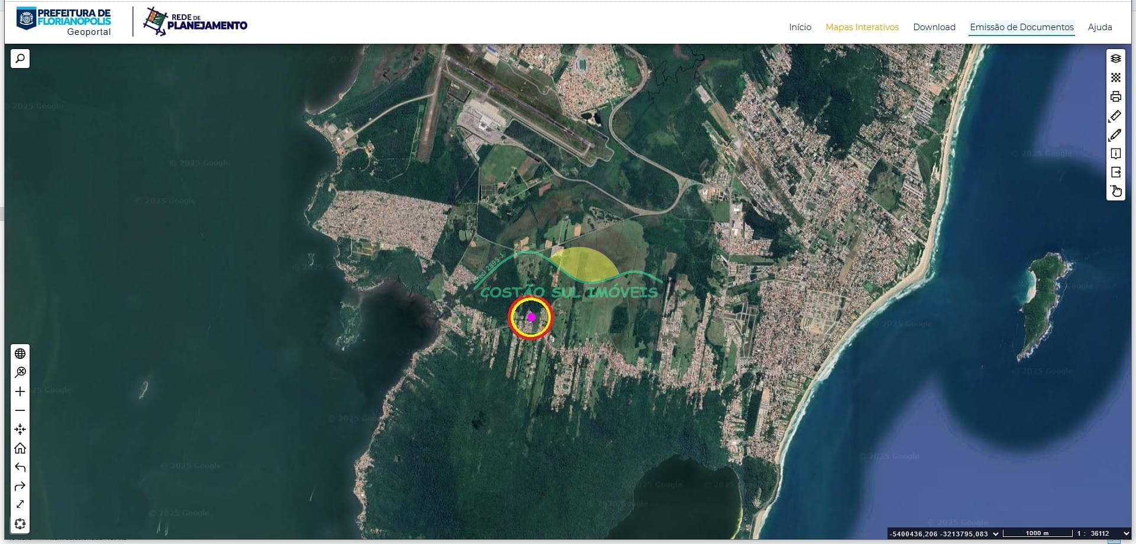The height and width of the screenshot is (544, 1136).
Task: Click the magenta point marker on map
Action: tap(531, 317)
